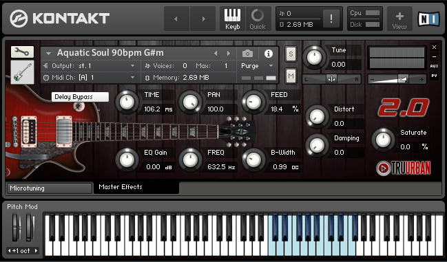Click the guitar instrument icon
The image size is (447, 262).
[22, 72]
